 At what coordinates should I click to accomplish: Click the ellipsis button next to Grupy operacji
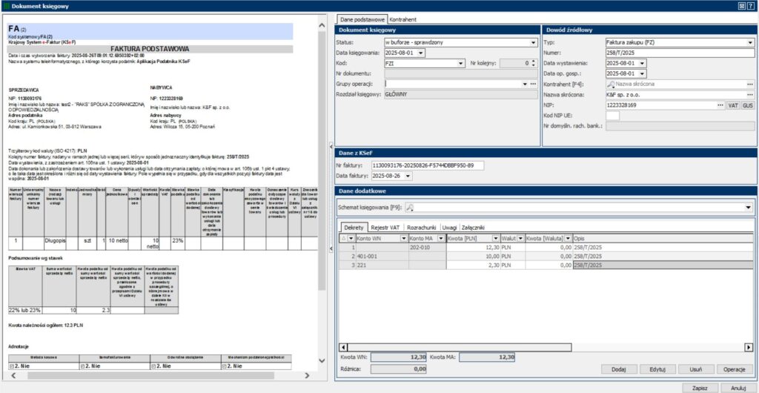534,85
